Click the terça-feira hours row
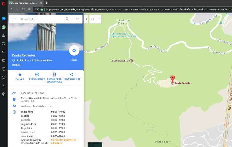Screen dimensions: 232x147 [x=43, y=128]
